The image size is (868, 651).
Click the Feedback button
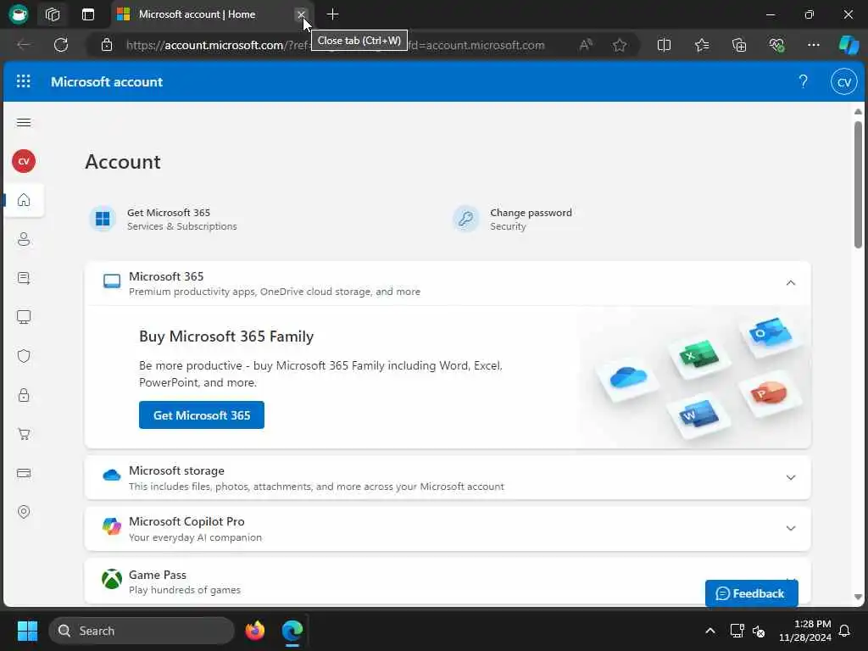[x=751, y=593]
